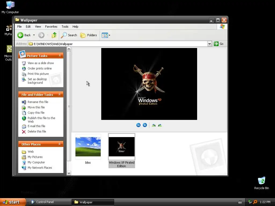Click the large pirate wallpaper preview
This screenshot has width=275, height=206.
[x=149, y=84]
